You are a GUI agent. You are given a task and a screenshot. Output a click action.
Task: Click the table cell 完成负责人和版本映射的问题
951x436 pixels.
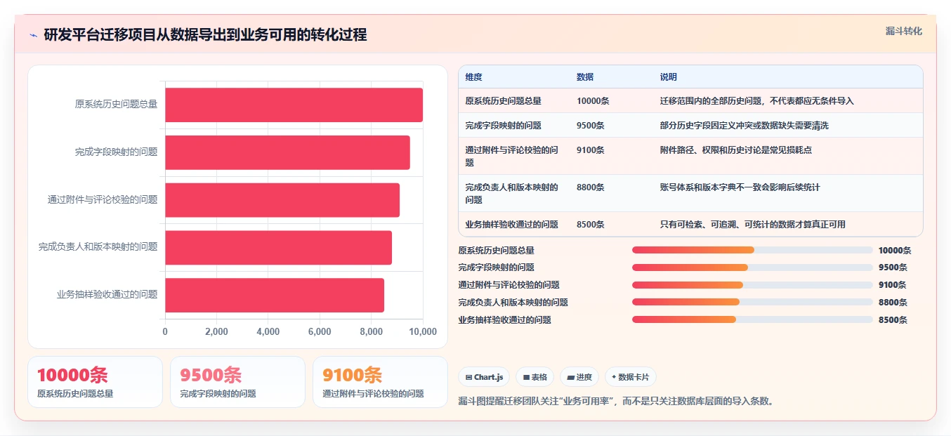point(512,194)
